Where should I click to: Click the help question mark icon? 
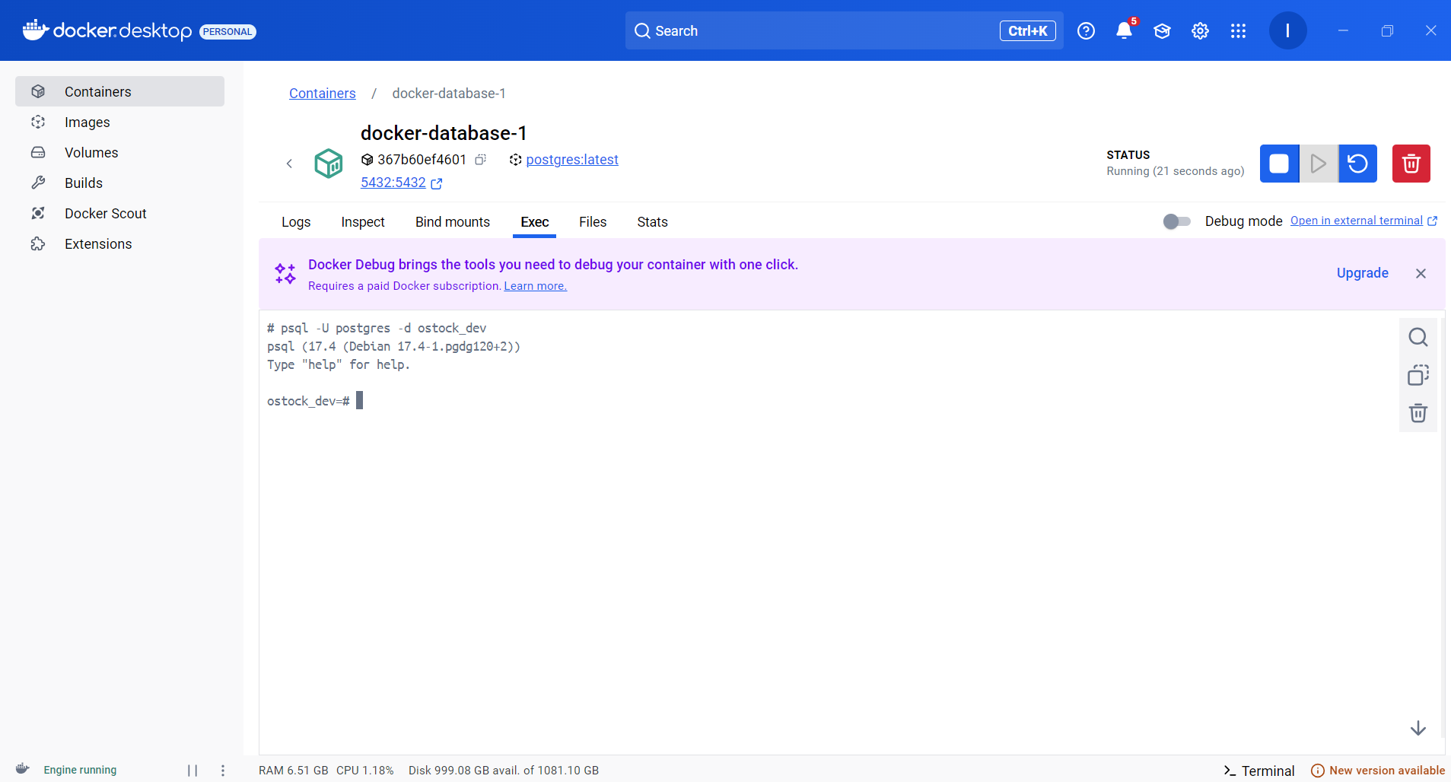click(x=1086, y=30)
